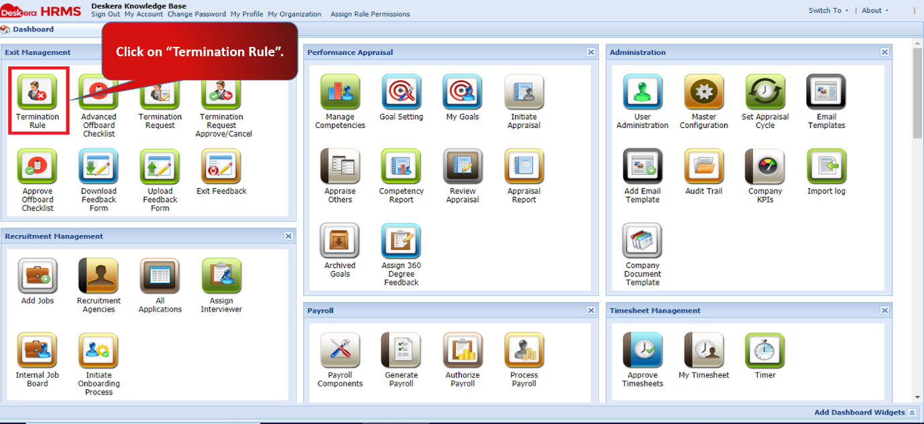Open the Termination Rule icon
The width and height of the screenshot is (924, 424).
point(38,94)
